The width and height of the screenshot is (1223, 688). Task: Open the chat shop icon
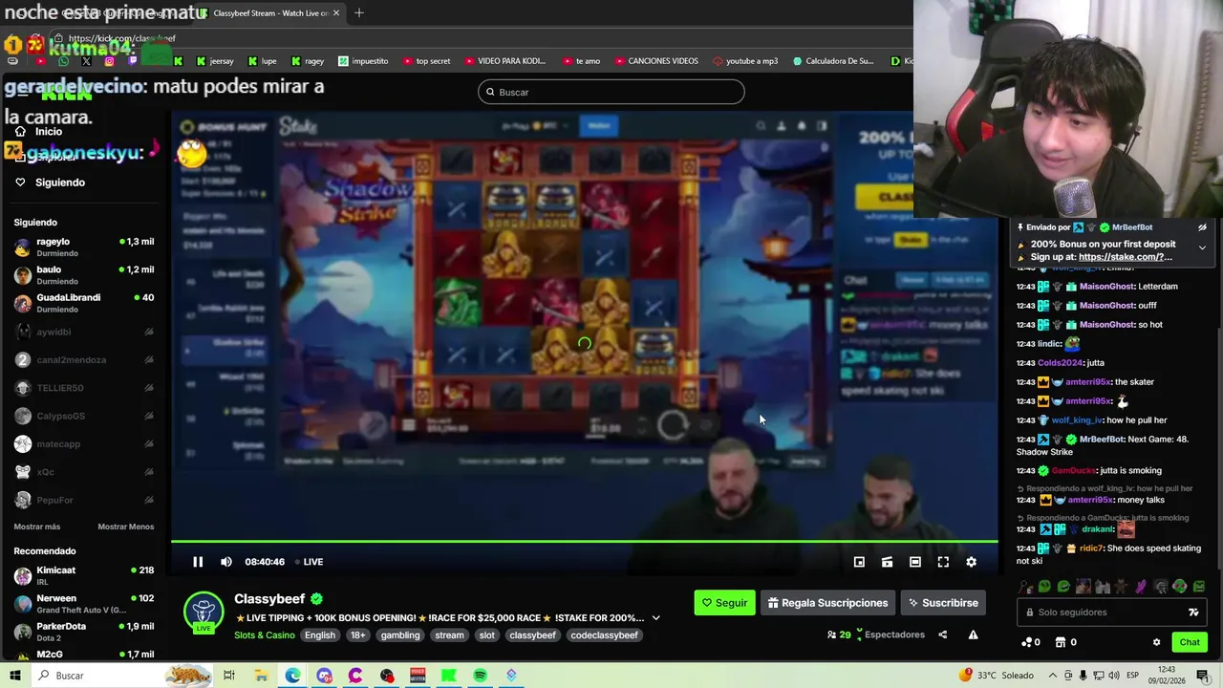coord(1066,642)
